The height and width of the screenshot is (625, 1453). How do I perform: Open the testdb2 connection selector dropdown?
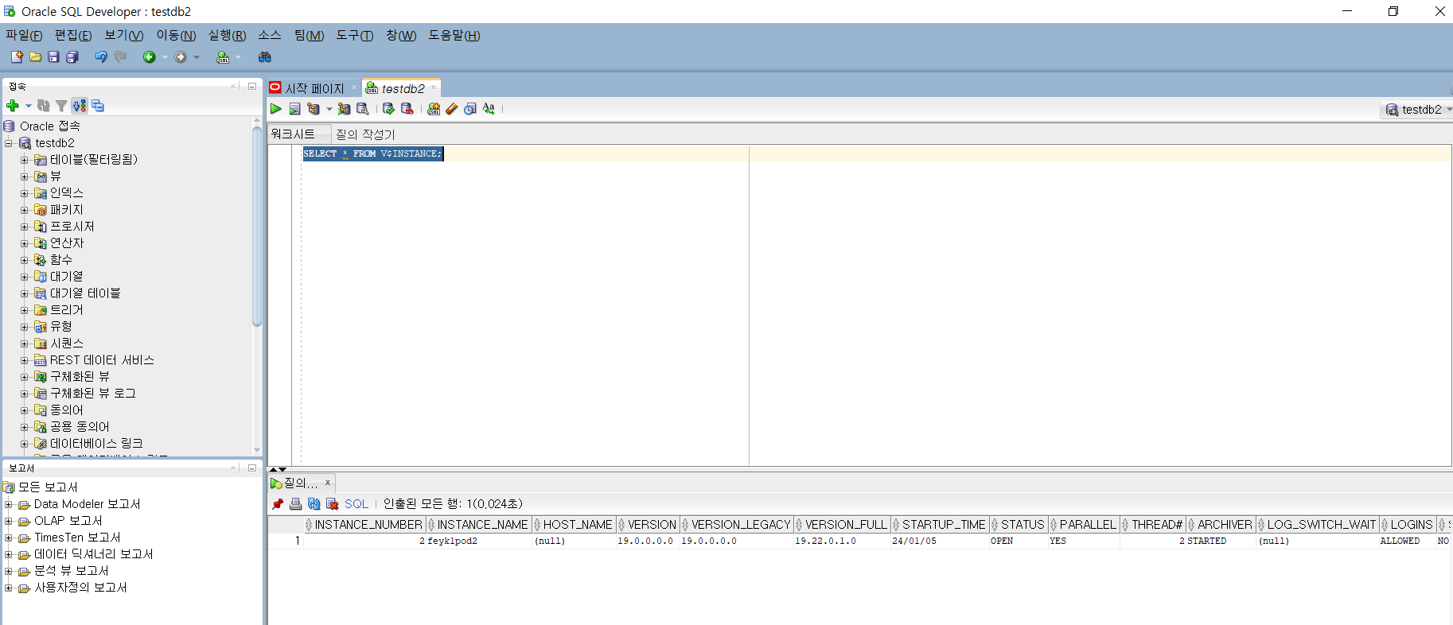click(x=1418, y=110)
